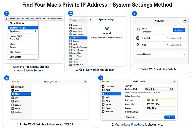The width and height of the screenshot is (195, 131).
Task: Open Configure IPv4 Using DHCP dropdown
Action: tap(158, 89)
